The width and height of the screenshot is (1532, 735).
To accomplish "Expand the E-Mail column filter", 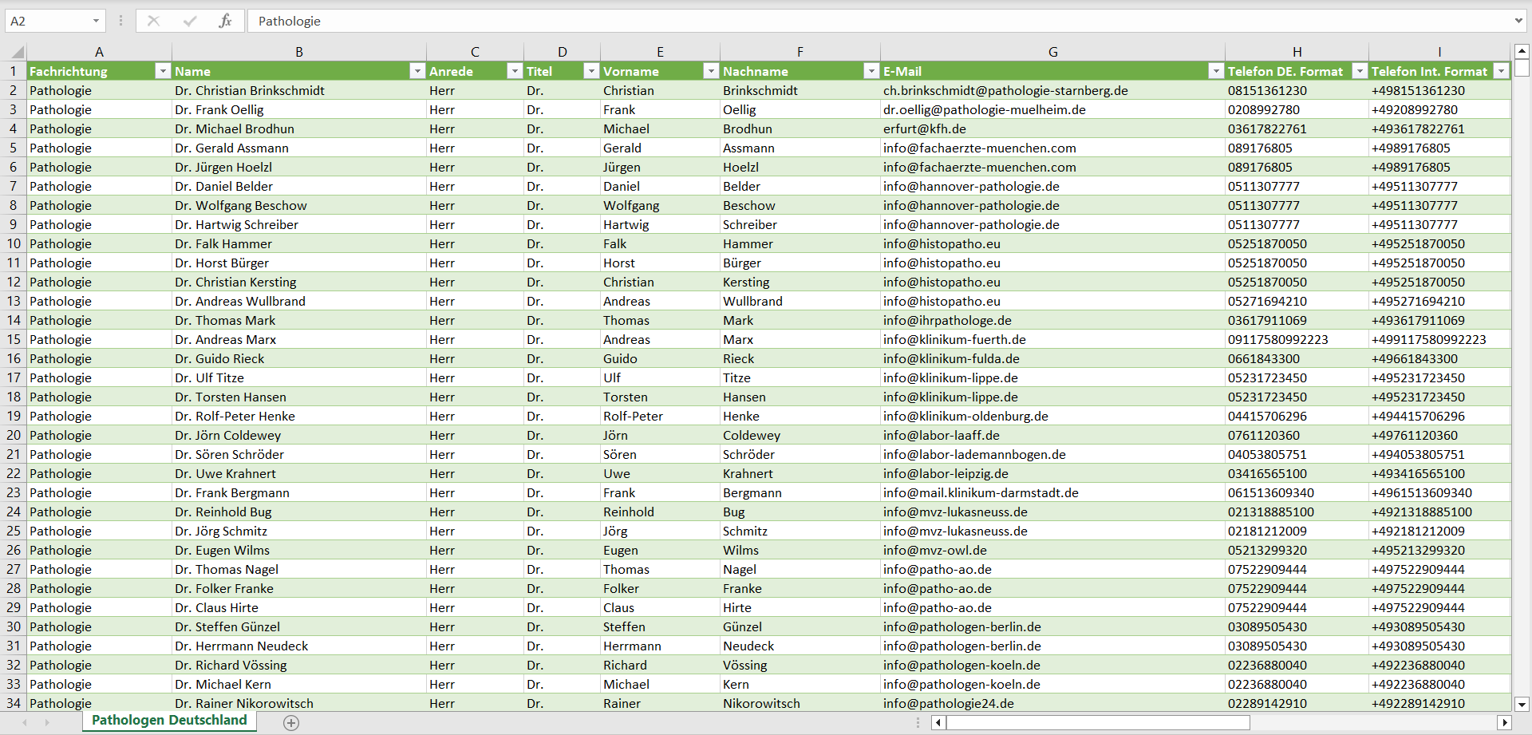I will click(1215, 71).
